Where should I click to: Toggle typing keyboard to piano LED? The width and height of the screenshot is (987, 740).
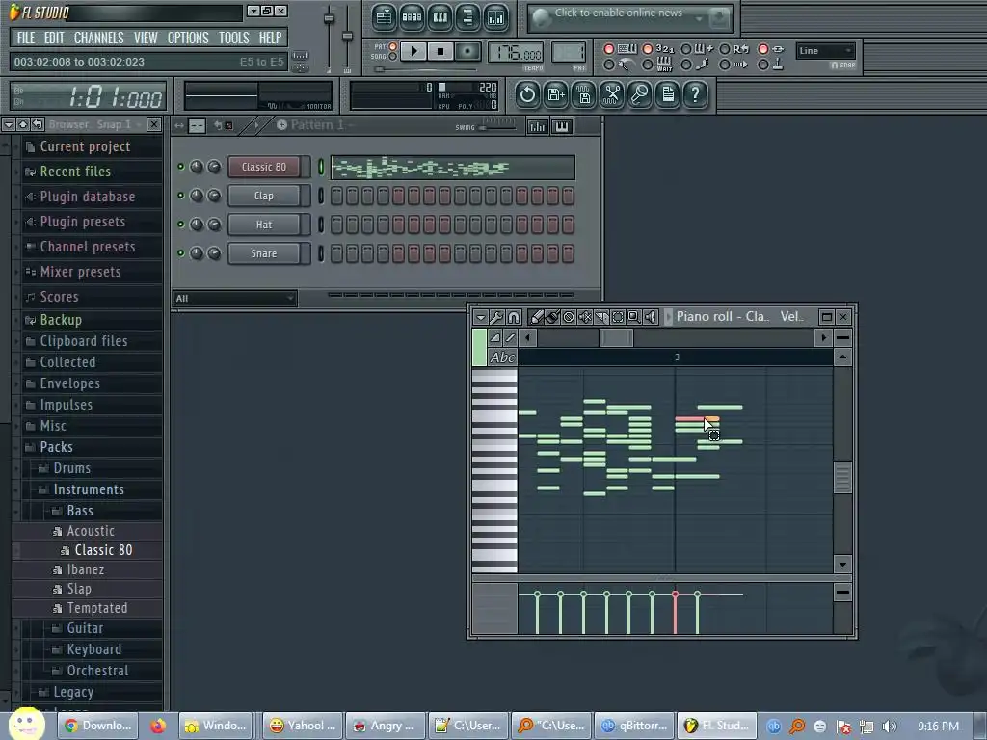point(609,49)
